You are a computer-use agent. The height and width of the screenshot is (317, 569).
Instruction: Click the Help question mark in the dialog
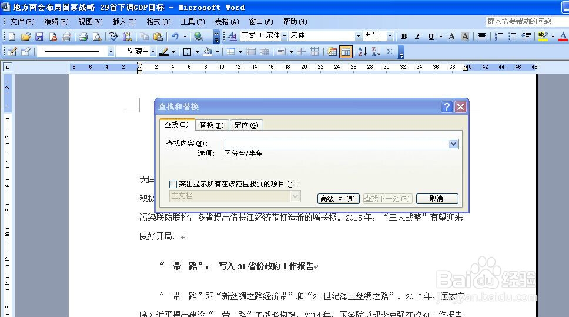pos(447,107)
